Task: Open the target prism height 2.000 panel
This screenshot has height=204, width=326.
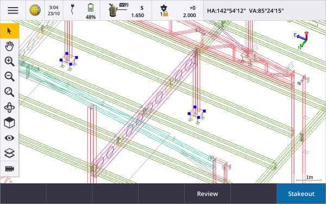Action: [x=178, y=10]
